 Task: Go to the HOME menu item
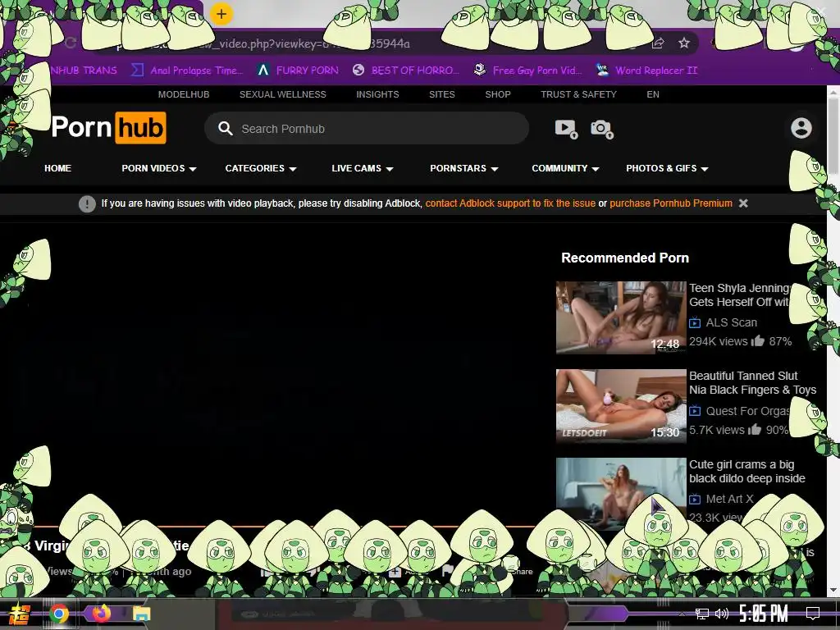click(x=58, y=168)
